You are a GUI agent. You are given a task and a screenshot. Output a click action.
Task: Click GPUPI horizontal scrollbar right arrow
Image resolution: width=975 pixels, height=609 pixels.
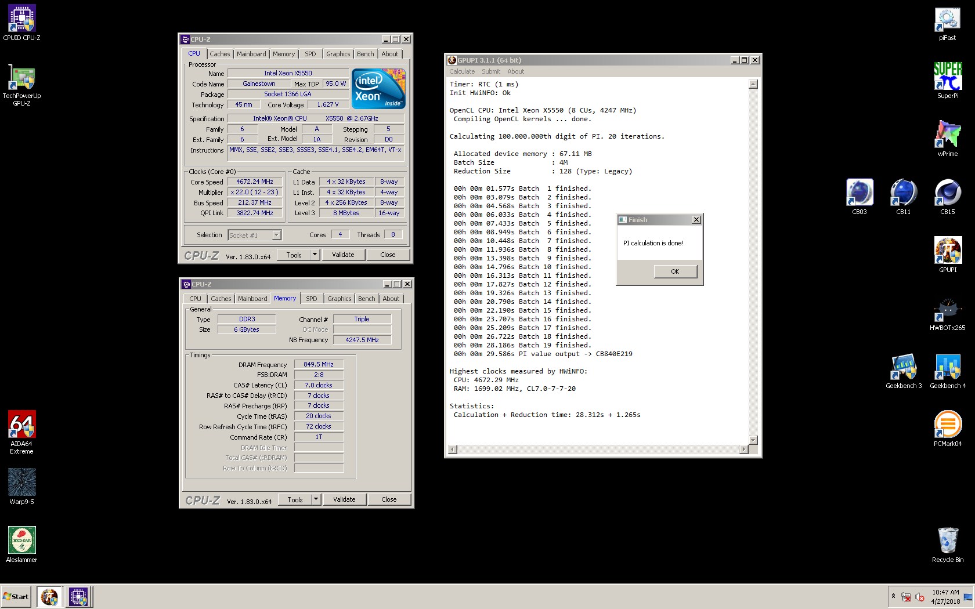(744, 449)
